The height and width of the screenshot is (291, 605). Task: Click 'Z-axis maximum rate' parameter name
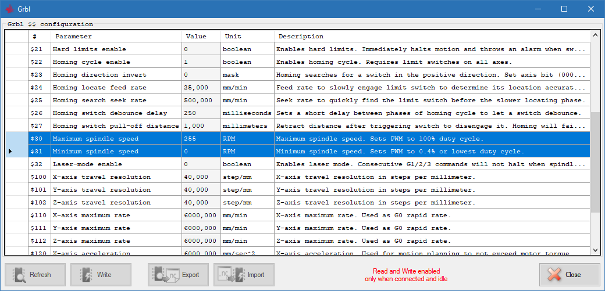(x=91, y=240)
